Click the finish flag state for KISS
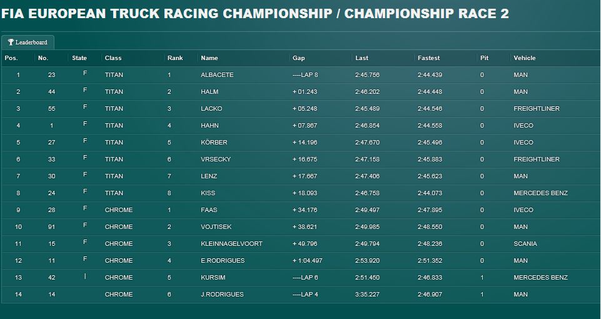 pos(85,191)
